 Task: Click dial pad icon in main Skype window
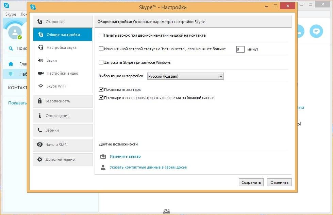(11, 74)
